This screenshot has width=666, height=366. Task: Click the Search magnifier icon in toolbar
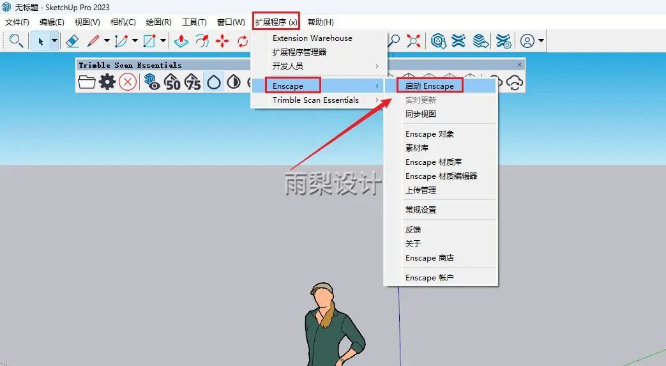pos(16,41)
